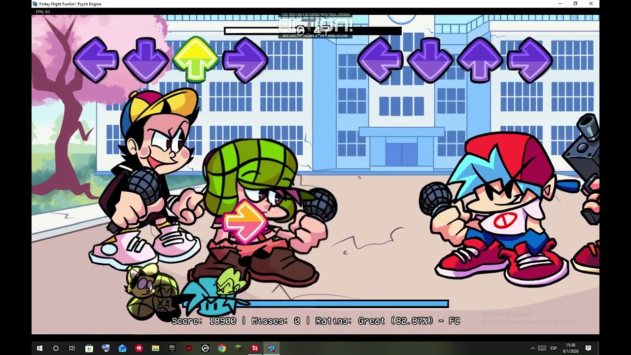Close the Psych Engine window
This screenshot has width=631, height=355.
(591, 3)
